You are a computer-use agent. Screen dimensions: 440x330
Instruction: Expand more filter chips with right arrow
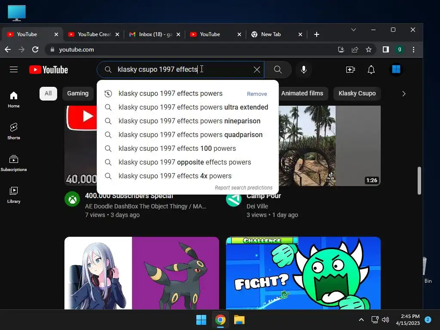point(404,94)
